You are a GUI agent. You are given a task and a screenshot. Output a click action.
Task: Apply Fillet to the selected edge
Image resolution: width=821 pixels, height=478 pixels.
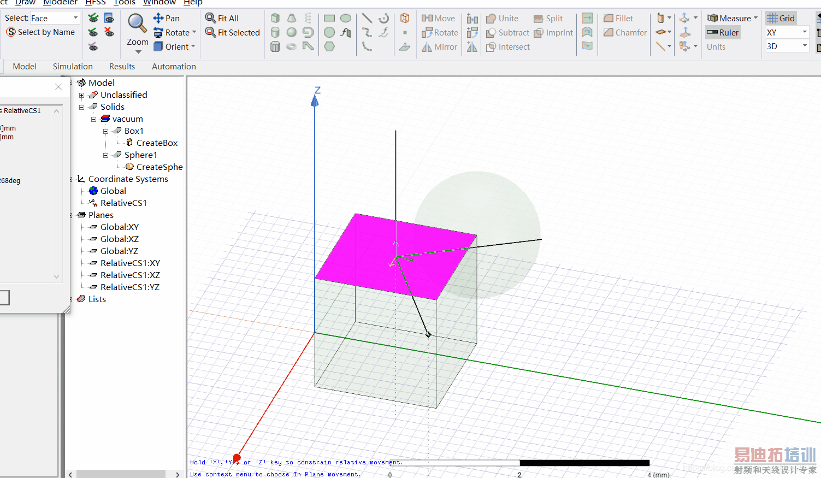click(618, 18)
